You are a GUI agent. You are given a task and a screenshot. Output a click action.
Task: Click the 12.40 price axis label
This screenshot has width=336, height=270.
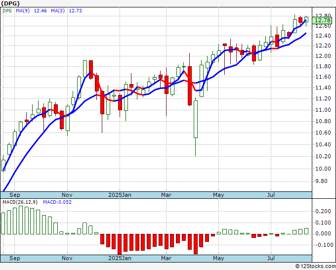pos(323,36)
